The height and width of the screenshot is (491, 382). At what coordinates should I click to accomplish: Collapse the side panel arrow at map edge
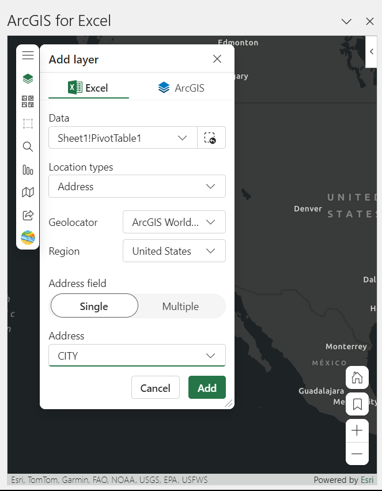pyautogui.click(x=372, y=52)
